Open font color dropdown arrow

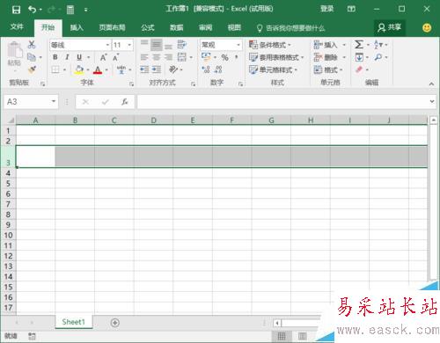[106, 69]
